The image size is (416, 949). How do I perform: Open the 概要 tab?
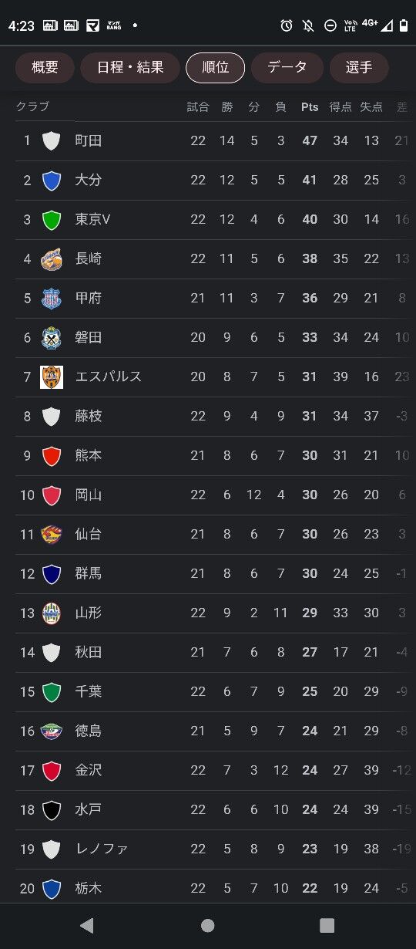[x=45, y=67]
